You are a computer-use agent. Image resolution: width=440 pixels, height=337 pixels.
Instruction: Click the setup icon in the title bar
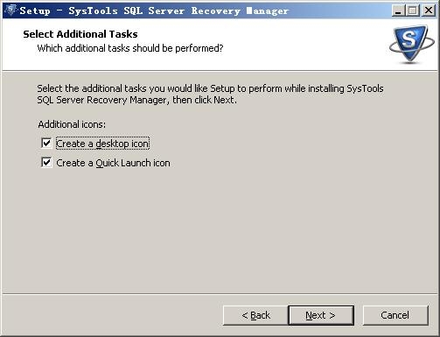(10, 11)
